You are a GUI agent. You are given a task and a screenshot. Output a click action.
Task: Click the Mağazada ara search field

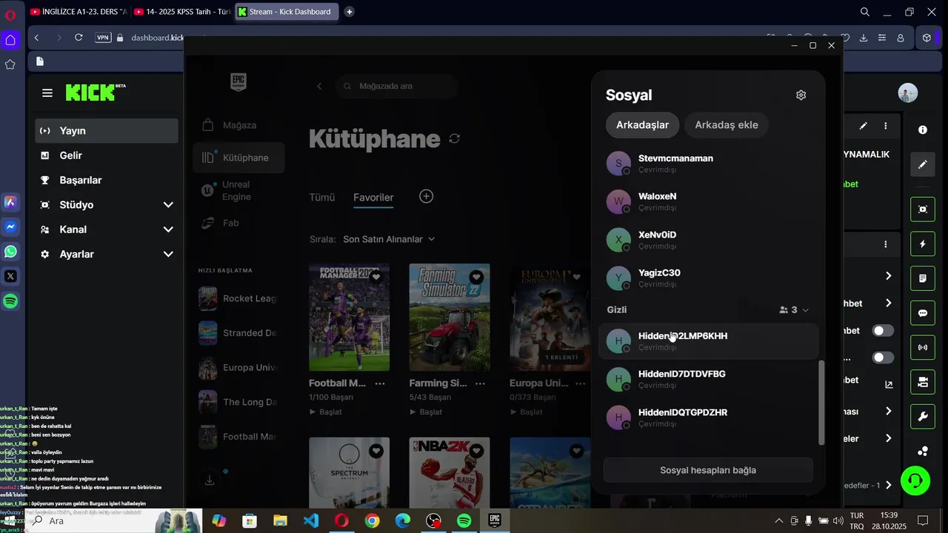tap(396, 86)
